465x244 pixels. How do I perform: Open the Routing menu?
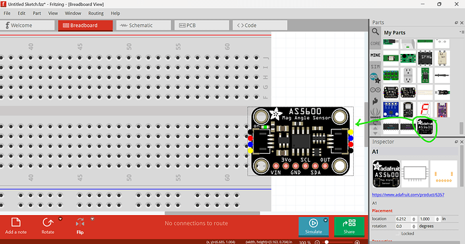96,13
